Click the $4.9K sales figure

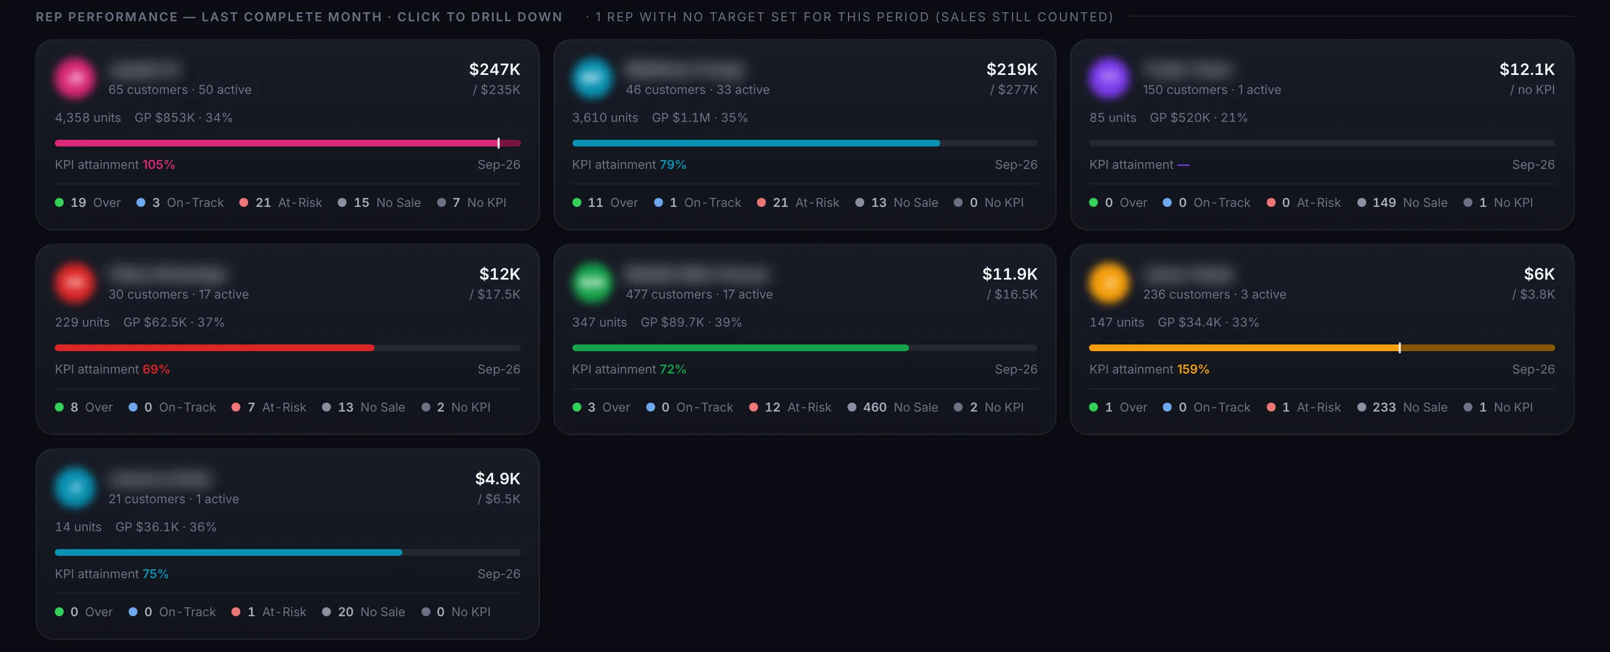[498, 478]
